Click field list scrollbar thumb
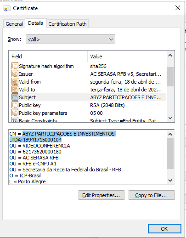 click(170, 77)
